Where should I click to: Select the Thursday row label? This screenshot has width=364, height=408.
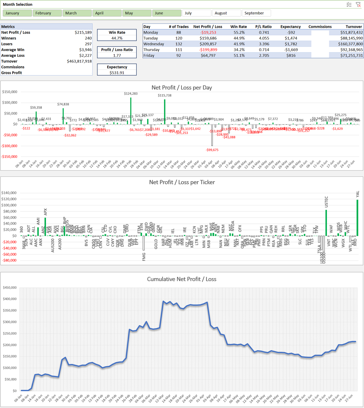(x=151, y=50)
